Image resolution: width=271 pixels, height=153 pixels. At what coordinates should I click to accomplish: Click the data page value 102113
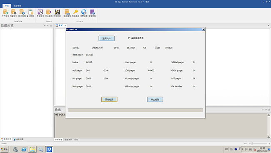[x=90, y=55]
